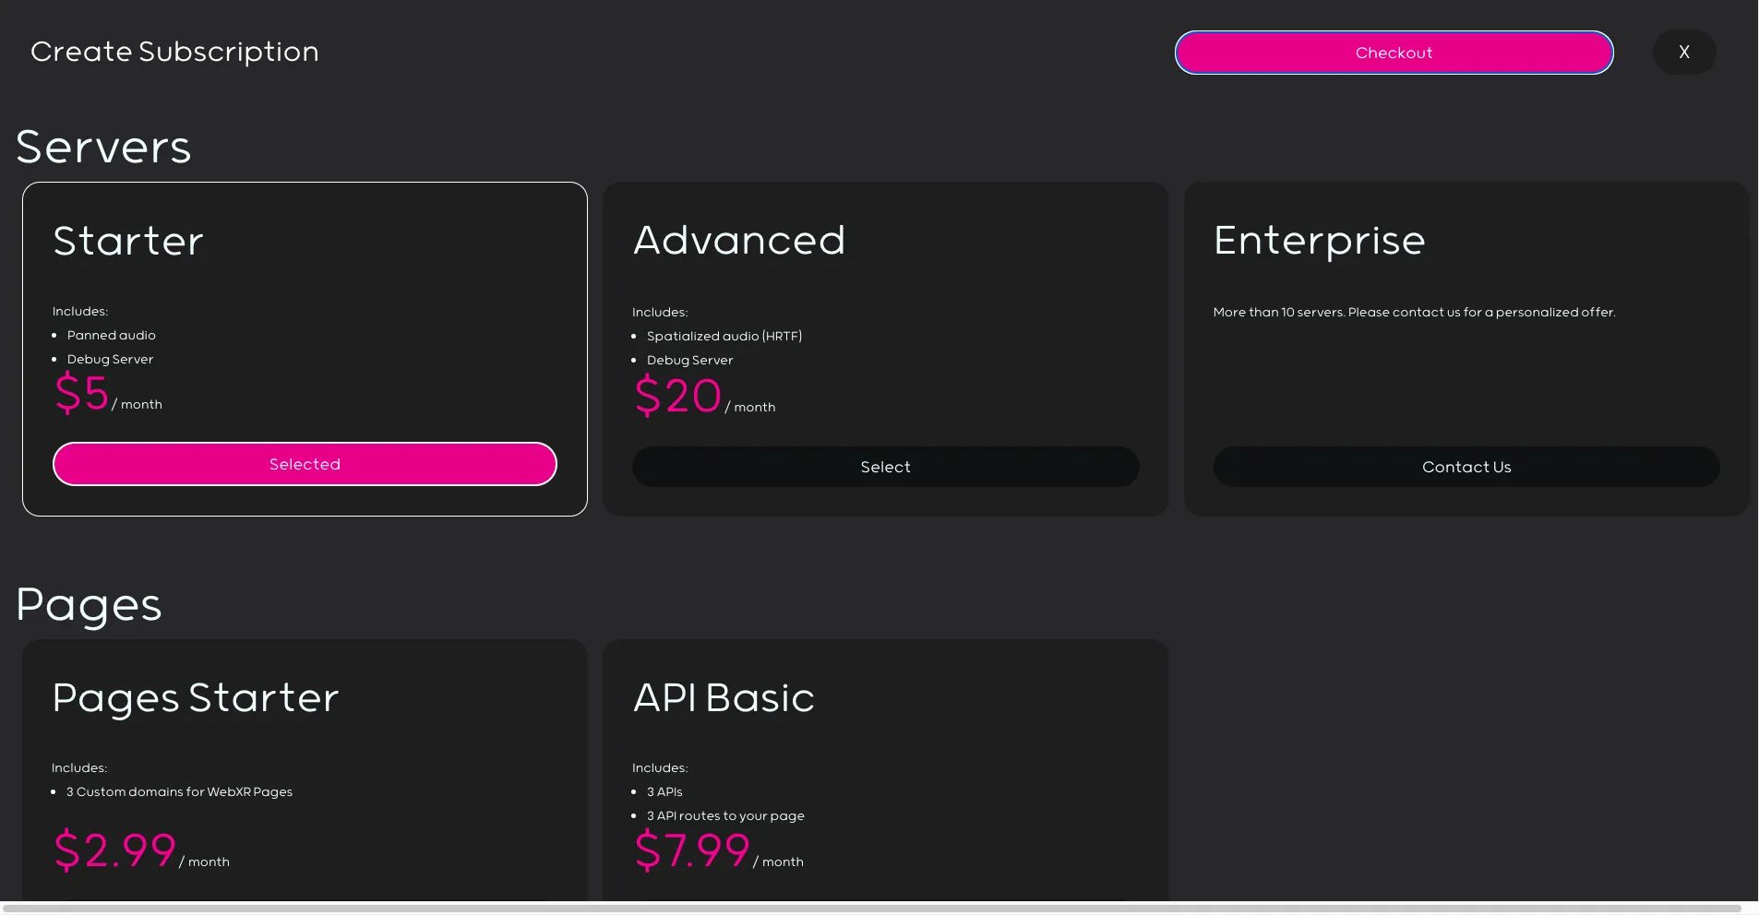Click the Checkout button
This screenshot has width=1759, height=915.
point(1393,53)
